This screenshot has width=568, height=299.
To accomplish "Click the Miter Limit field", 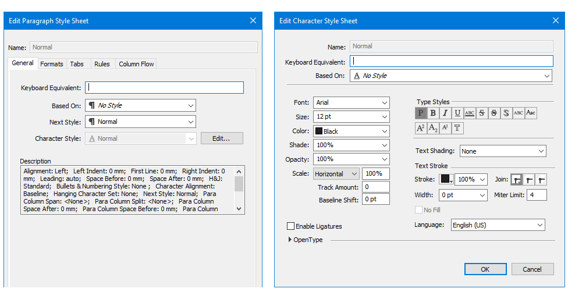I will [x=537, y=195].
